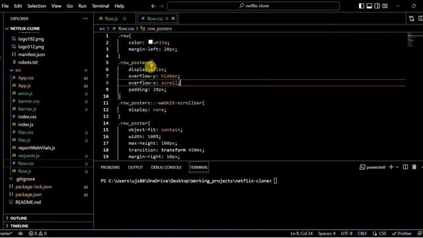This screenshot has height=238, width=423.
Task: Toggle secondary side bar layout icon
Action: (377, 6)
